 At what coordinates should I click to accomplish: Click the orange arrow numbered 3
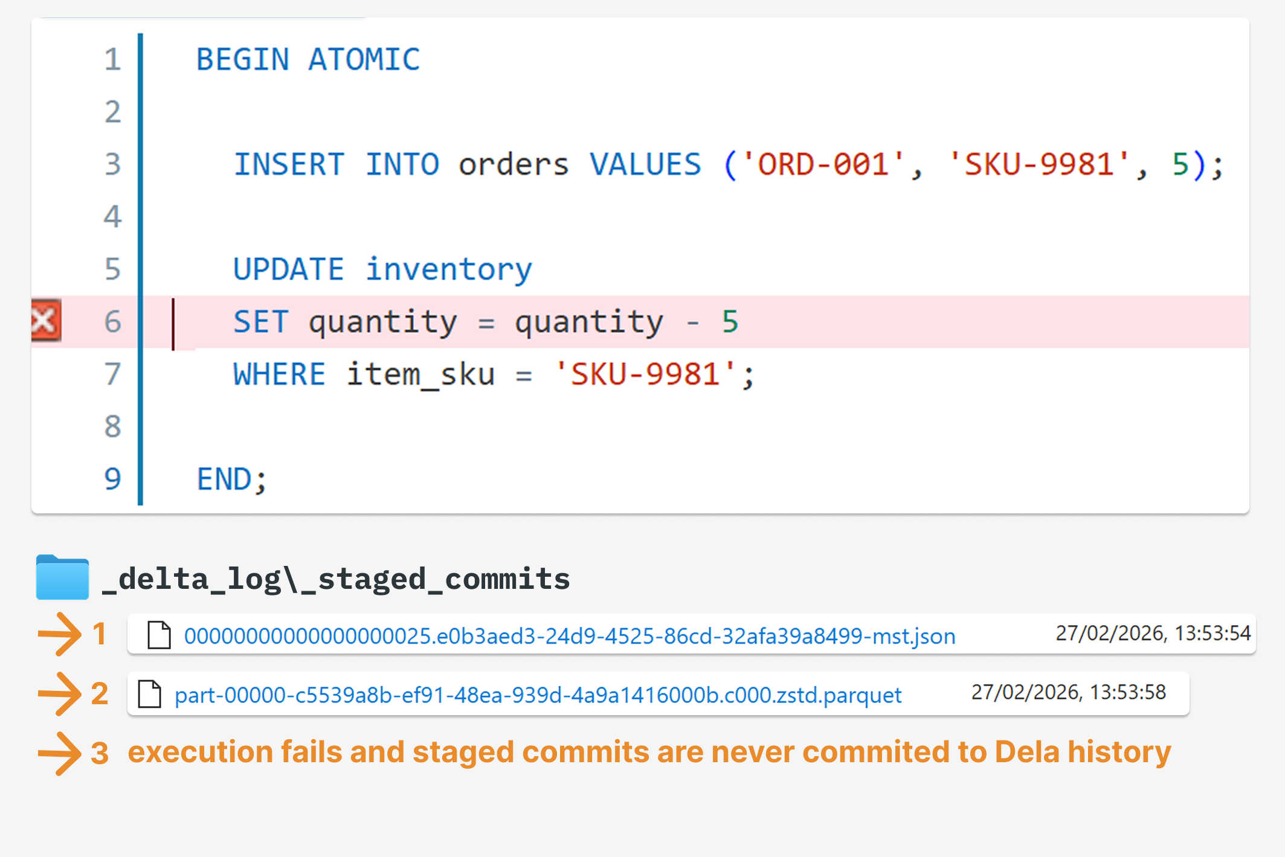click(x=60, y=753)
